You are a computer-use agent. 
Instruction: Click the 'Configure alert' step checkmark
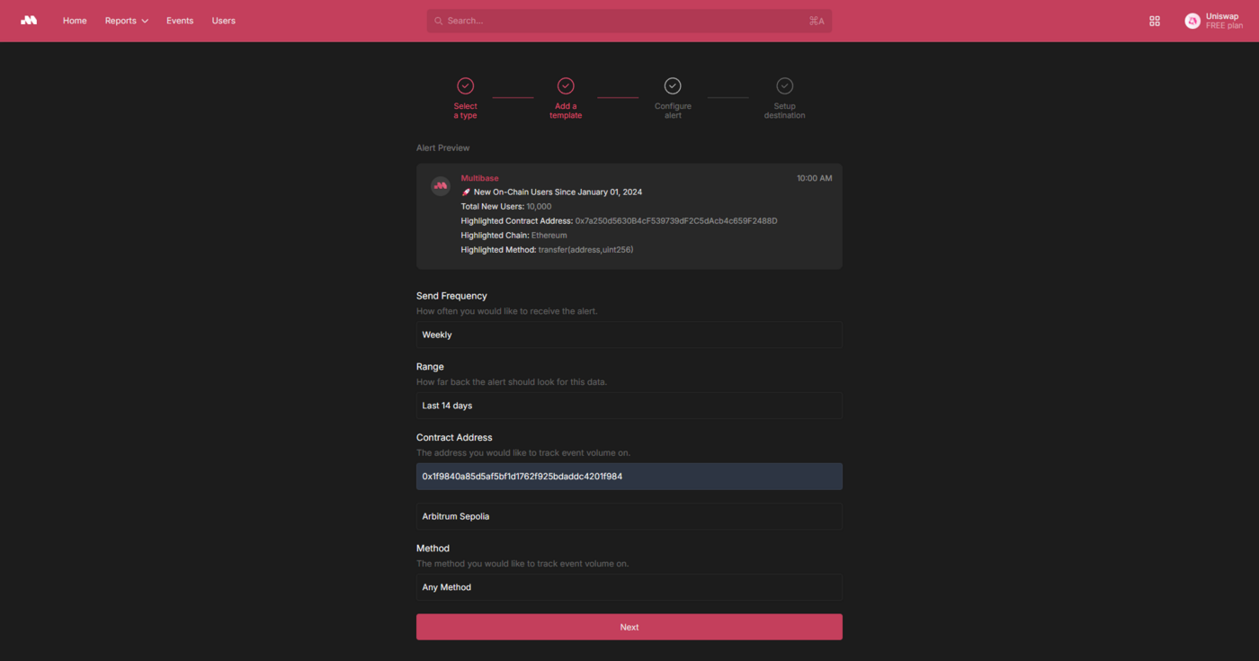673,85
